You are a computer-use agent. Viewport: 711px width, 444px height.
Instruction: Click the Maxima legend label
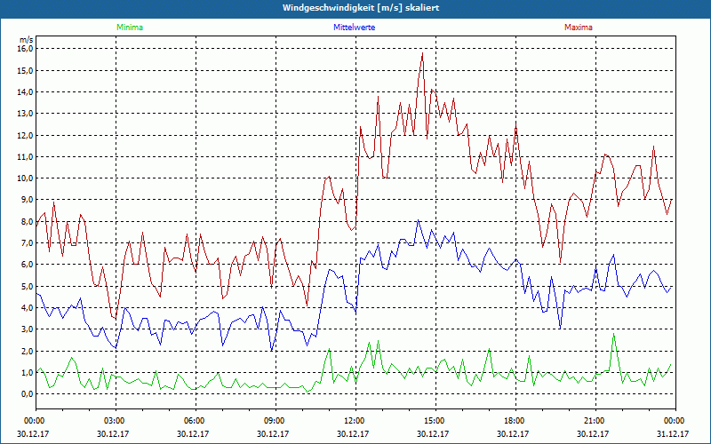579,28
